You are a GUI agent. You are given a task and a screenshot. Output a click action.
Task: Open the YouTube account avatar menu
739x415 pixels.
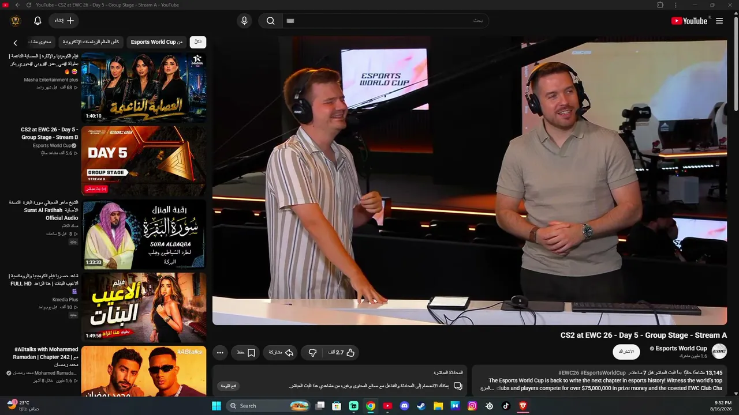(16, 21)
